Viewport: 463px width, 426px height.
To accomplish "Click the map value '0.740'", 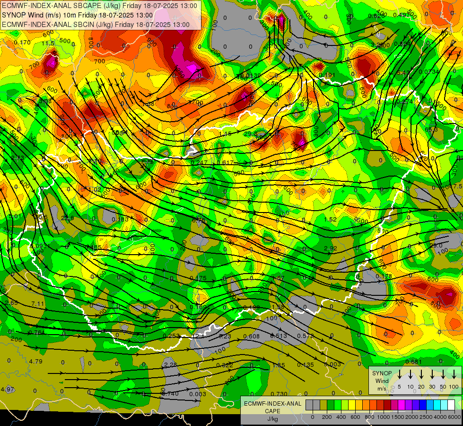I will click(170, 393).
